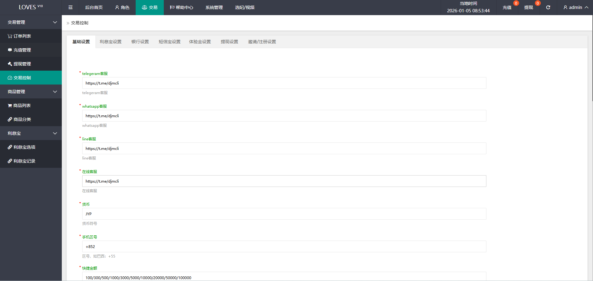
Task: Click the sidebar collapse hamburger icon
Action: [x=70, y=7]
